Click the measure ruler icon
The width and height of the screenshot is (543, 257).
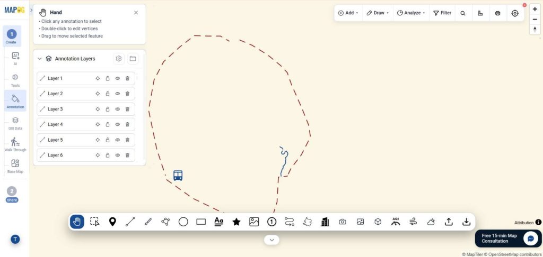480,13
